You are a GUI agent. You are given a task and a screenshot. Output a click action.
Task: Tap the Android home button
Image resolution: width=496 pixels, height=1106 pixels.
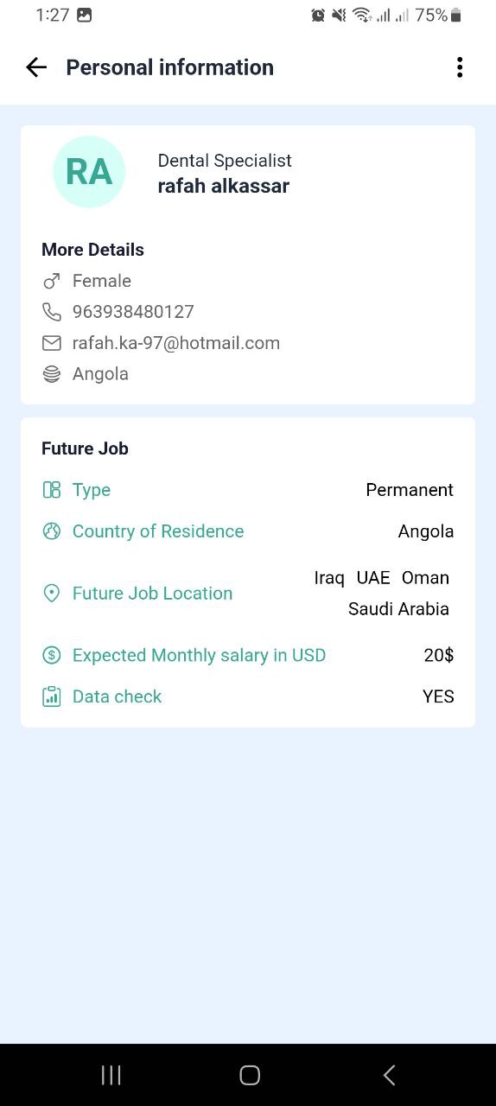tap(250, 1075)
